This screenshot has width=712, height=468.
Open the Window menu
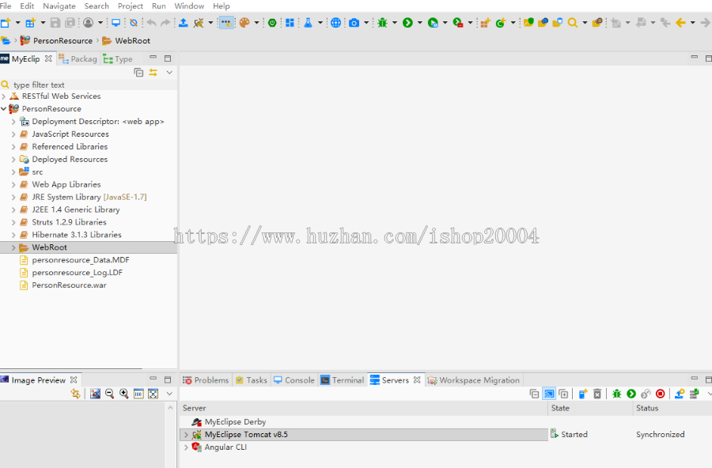pyautogui.click(x=189, y=6)
